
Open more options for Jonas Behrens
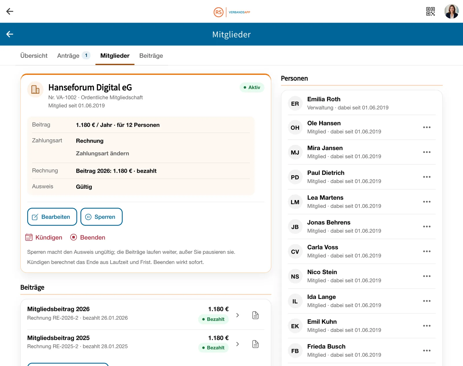click(427, 227)
